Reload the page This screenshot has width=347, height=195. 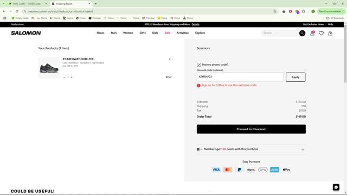coord(17,11)
